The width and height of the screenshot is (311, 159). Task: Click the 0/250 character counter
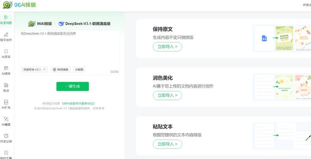114,72
